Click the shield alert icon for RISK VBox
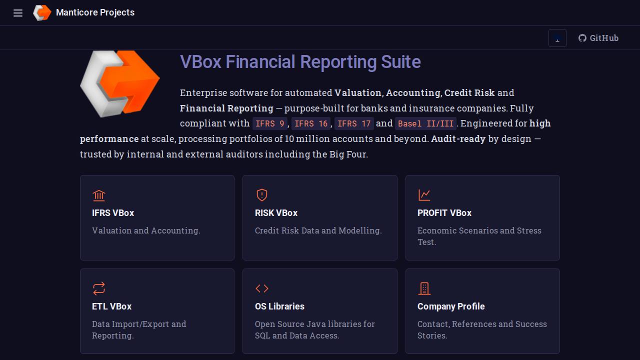This screenshot has width=640, height=360. (x=262, y=195)
